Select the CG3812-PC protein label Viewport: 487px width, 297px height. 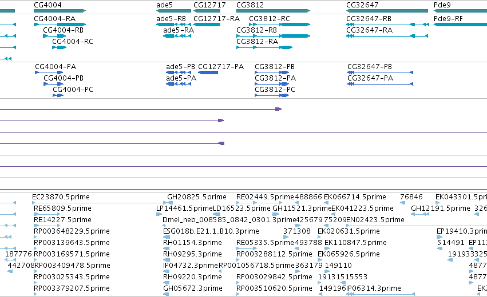pos(275,90)
